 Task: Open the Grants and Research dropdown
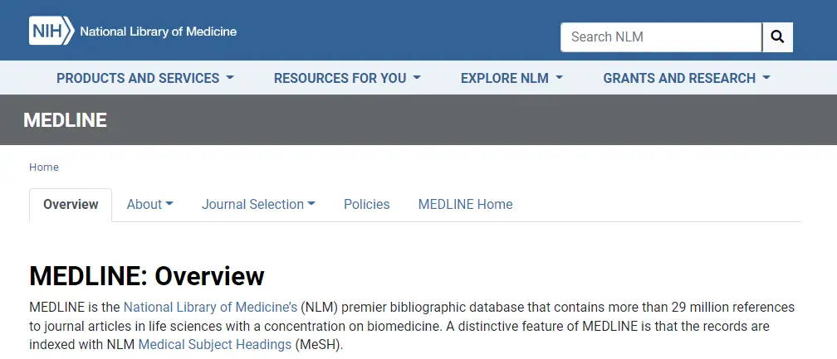tap(687, 78)
